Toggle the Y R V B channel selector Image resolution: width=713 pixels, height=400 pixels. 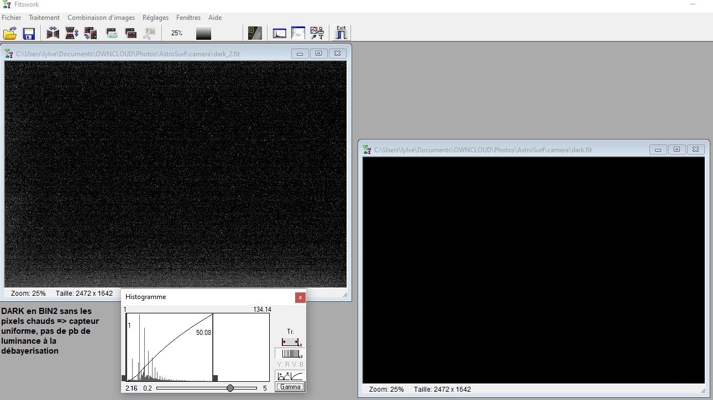[290, 365]
